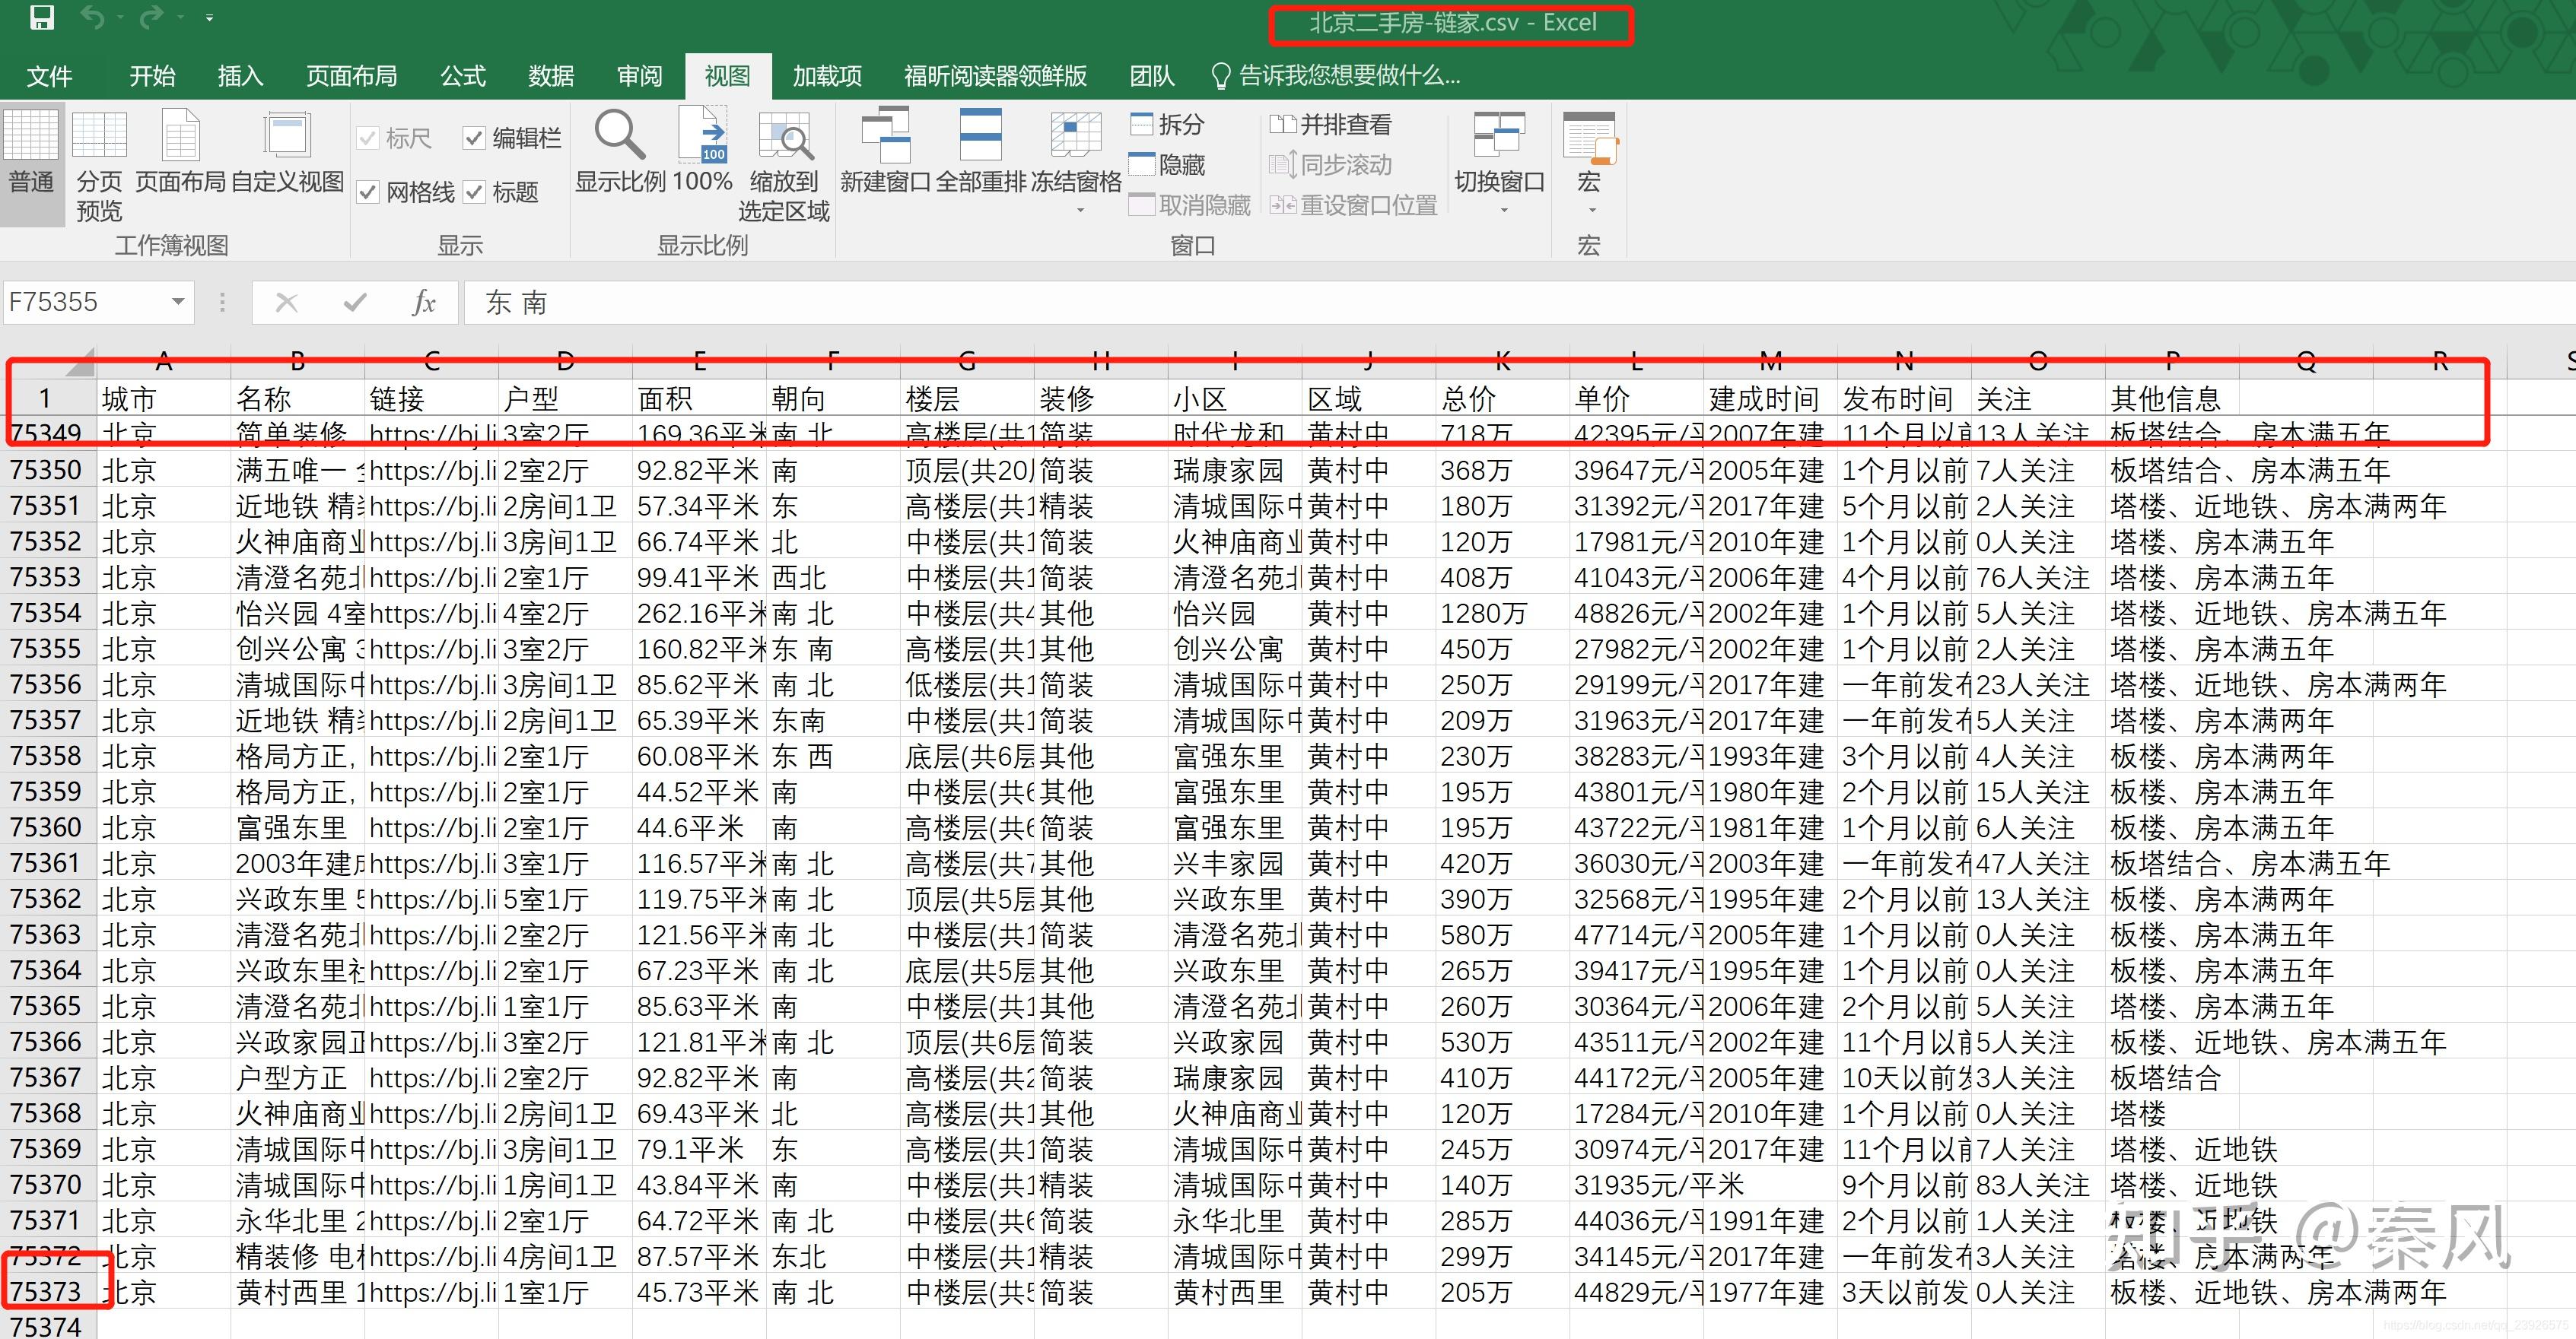The width and height of the screenshot is (2576, 1339).
Task: Click the fx Insert Function icon
Action: tap(424, 302)
